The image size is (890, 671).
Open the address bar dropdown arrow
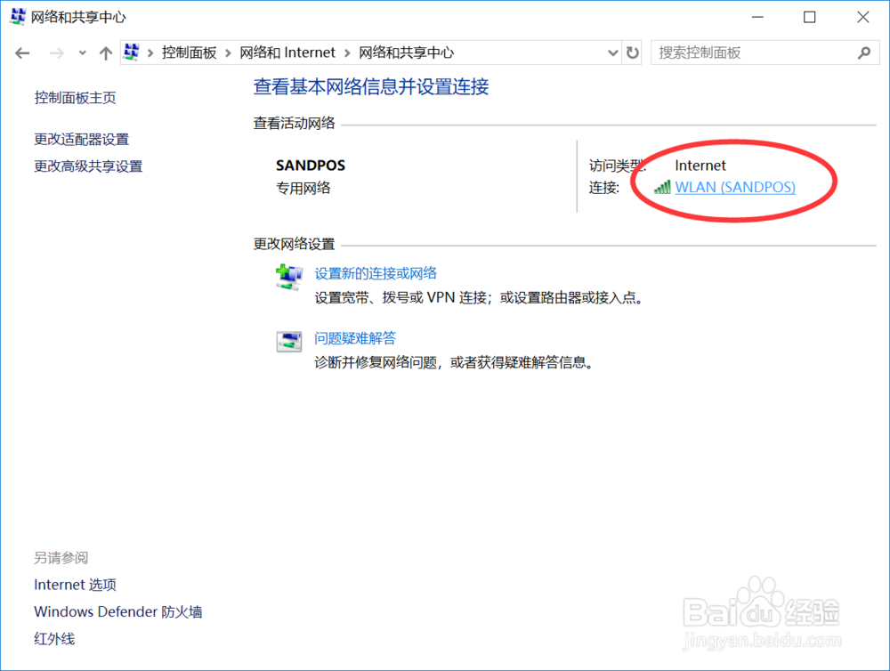click(x=611, y=53)
